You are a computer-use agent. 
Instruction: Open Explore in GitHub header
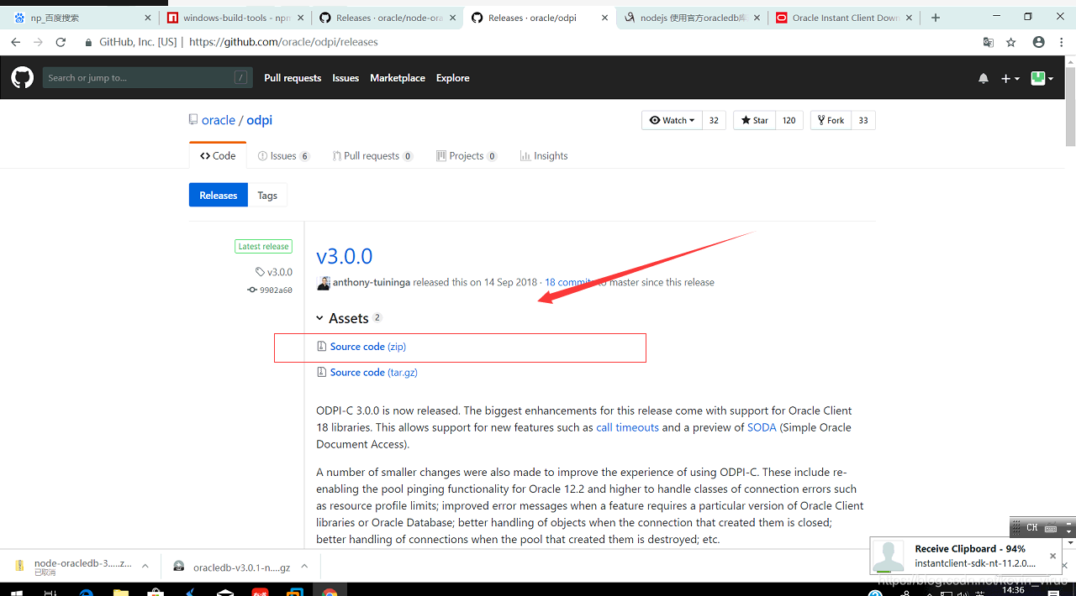point(452,78)
